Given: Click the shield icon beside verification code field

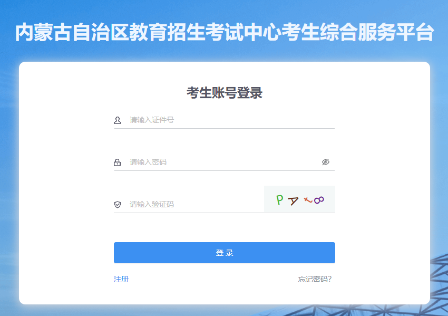Looking at the screenshot, I should click(118, 205).
